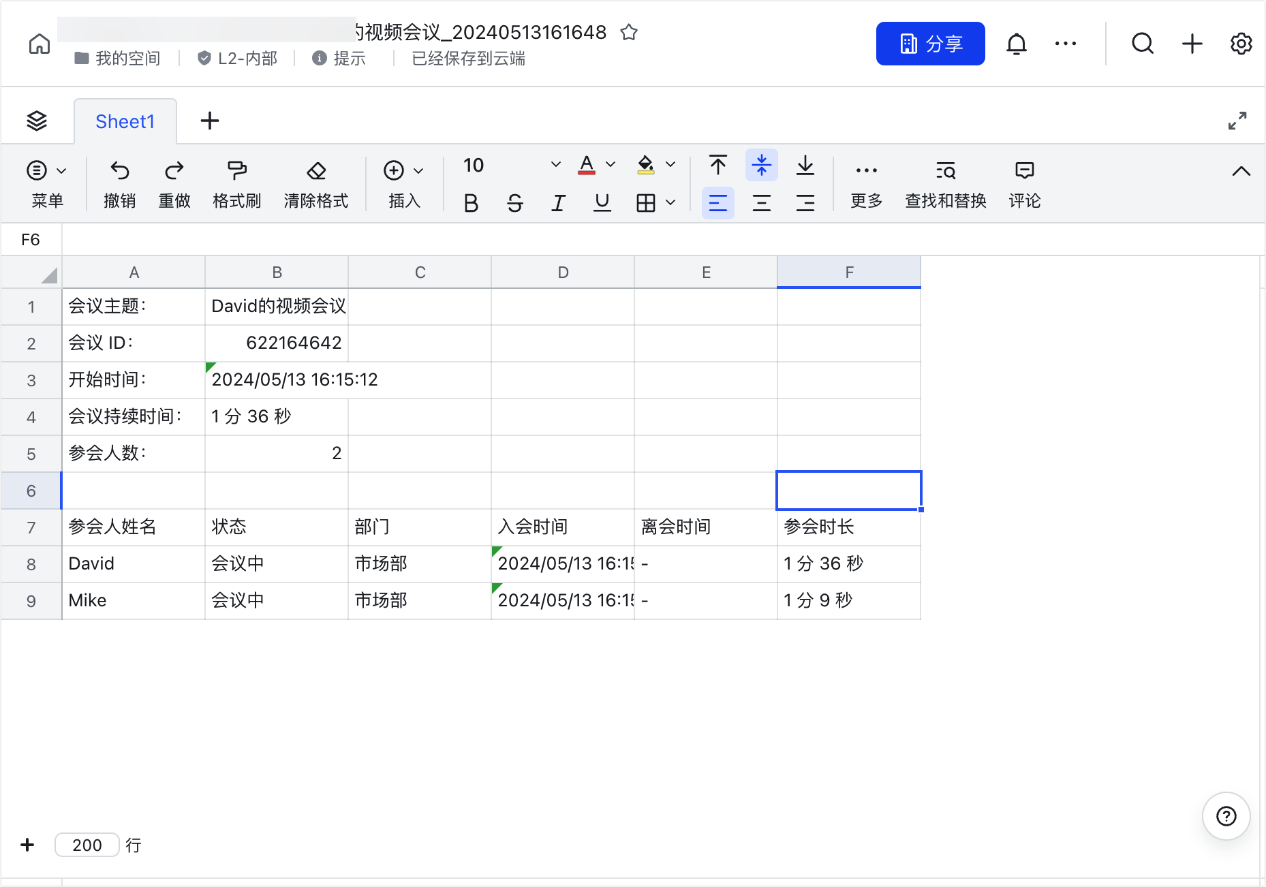
Task: Open toolbar more options (更多)
Action: pyautogui.click(x=867, y=184)
